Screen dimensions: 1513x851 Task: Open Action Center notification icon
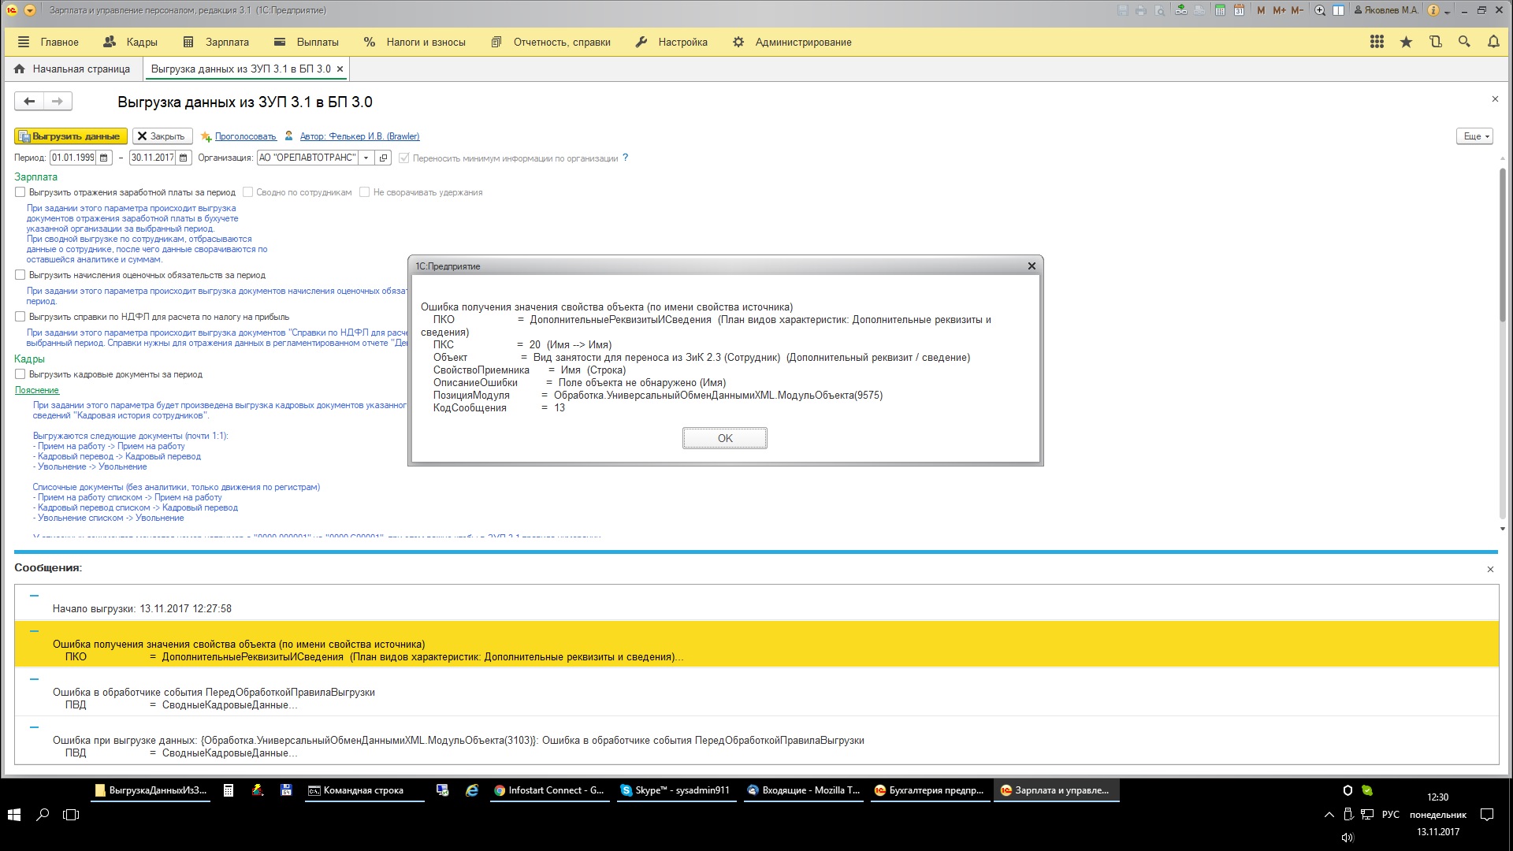coord(1487,815)
